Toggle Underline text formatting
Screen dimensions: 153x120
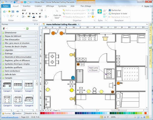click(x=30, y=14)
